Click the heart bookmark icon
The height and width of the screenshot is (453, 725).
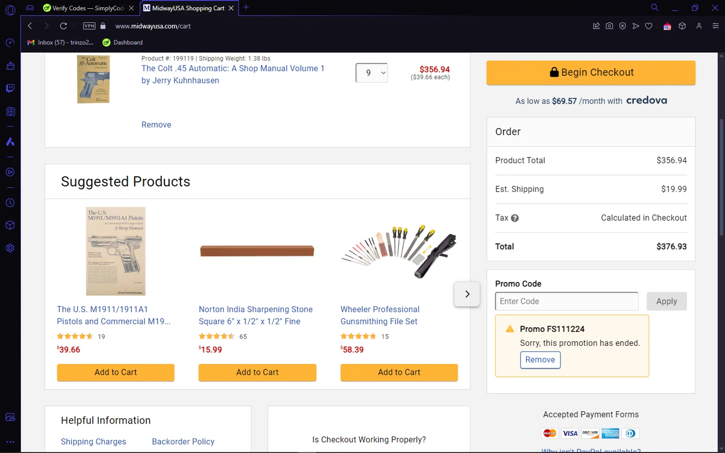tap(649, 26)
